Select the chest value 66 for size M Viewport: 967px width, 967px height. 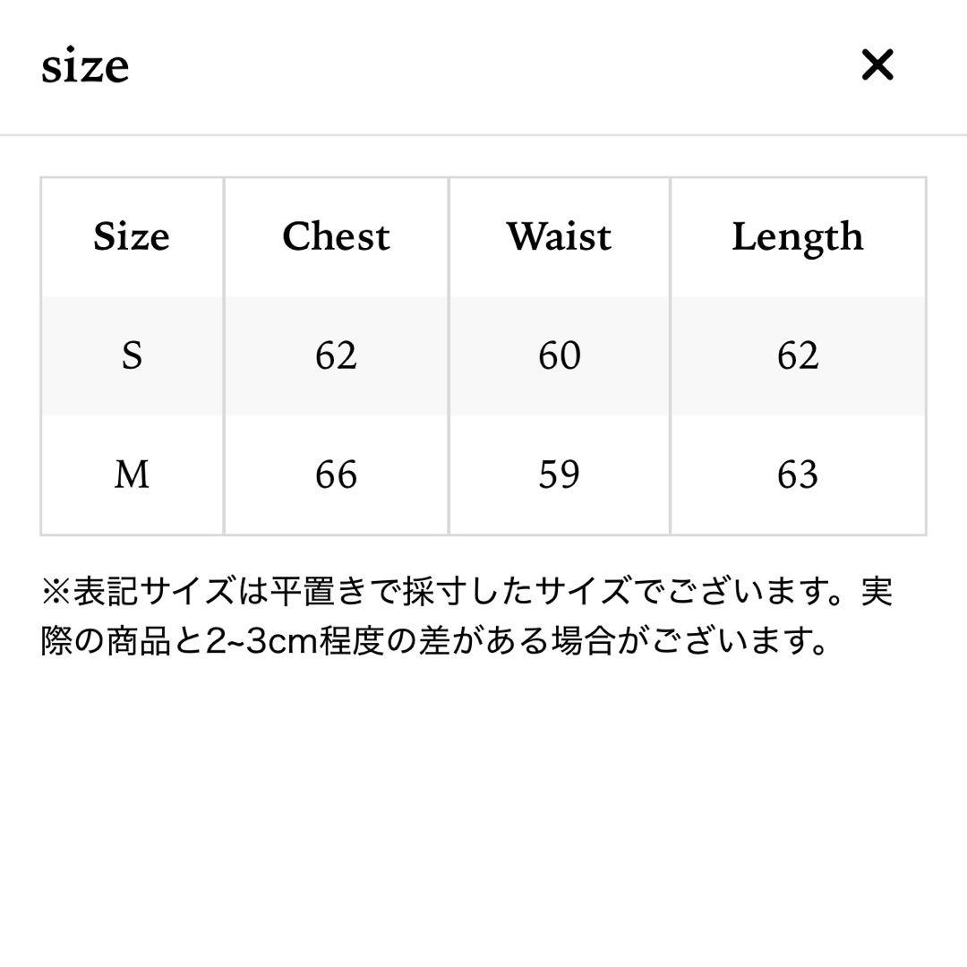tap(335, 475)
